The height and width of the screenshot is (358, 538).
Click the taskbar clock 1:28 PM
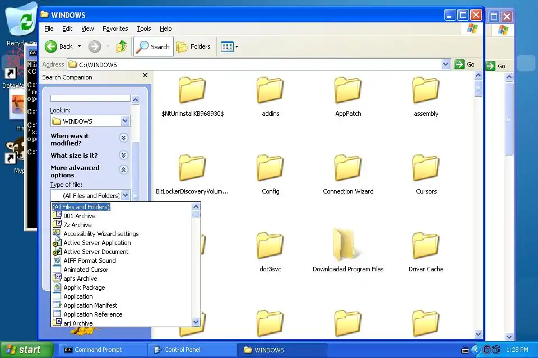pos(517,350)
